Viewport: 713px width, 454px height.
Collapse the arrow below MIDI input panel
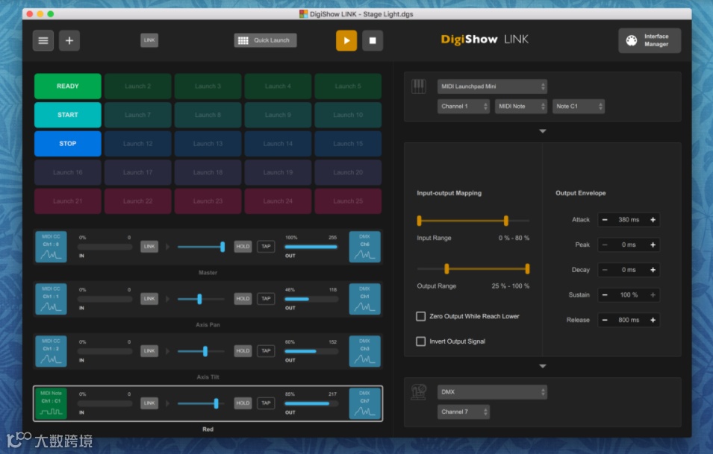[x=543, y=131]
